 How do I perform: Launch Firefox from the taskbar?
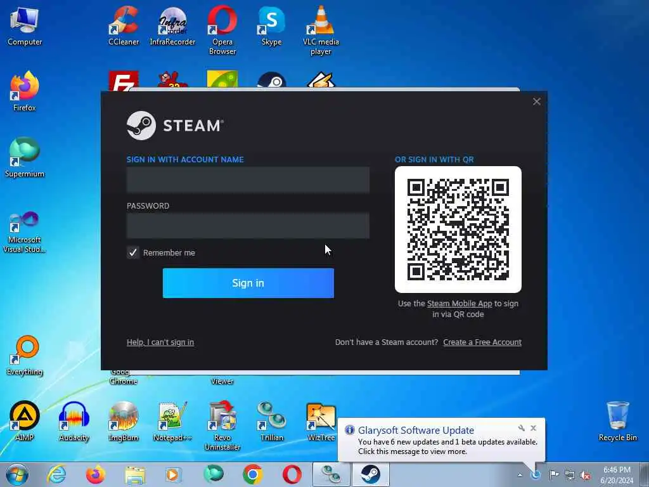[x=95, y=474]
